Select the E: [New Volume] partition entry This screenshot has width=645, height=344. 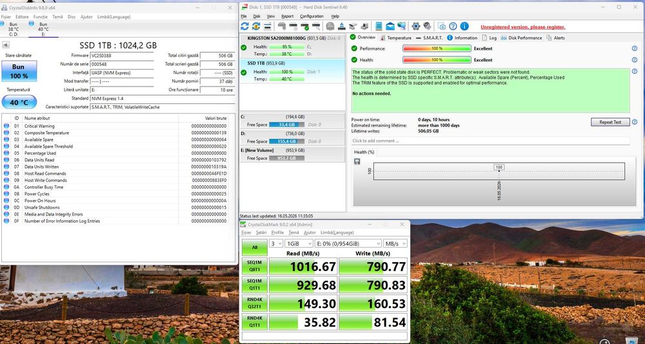[x=292, y=154]
